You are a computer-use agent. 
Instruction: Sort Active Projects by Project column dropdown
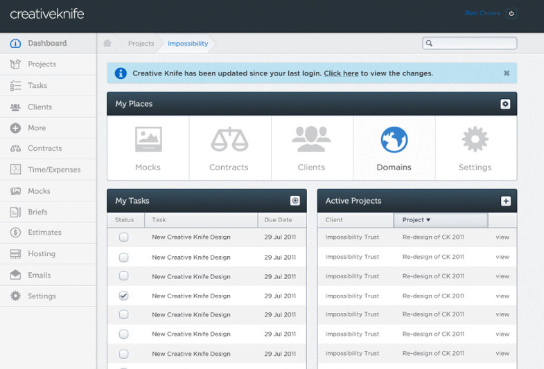coord(440,219)
